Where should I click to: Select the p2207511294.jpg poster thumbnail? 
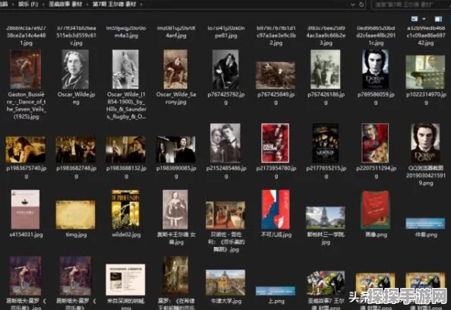[376, 143]
